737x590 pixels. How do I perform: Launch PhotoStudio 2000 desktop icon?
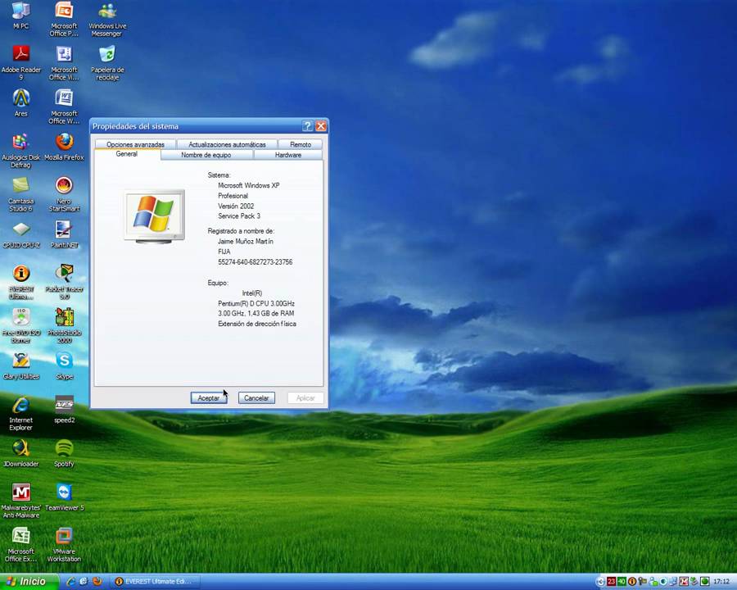(x=64, y=325)
